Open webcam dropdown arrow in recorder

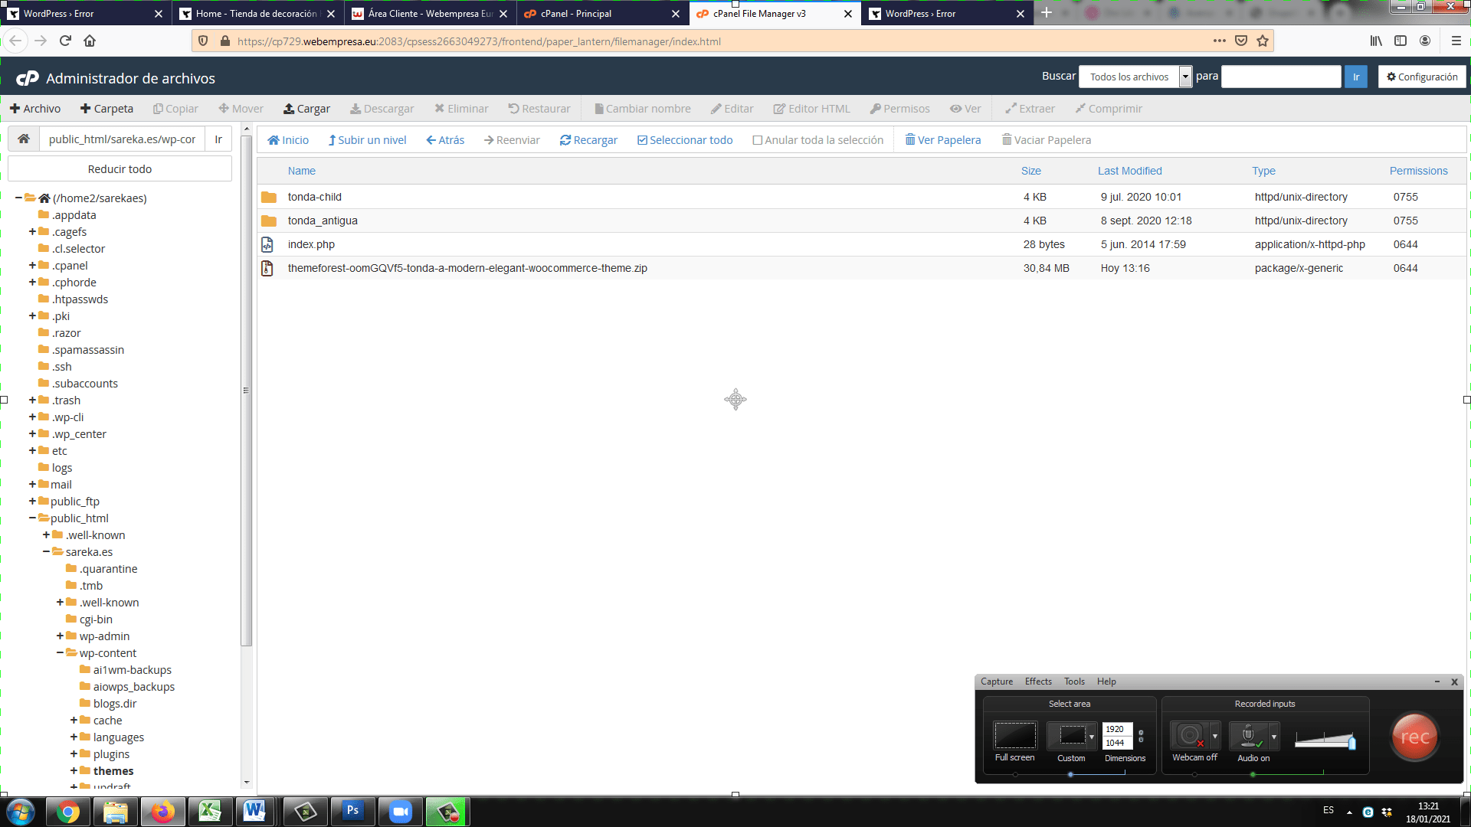click(x=1214, y=736)
